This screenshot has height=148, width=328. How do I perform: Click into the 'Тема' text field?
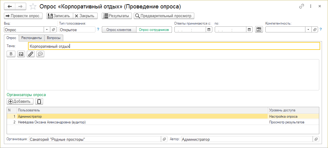click(x=174, y=46)
